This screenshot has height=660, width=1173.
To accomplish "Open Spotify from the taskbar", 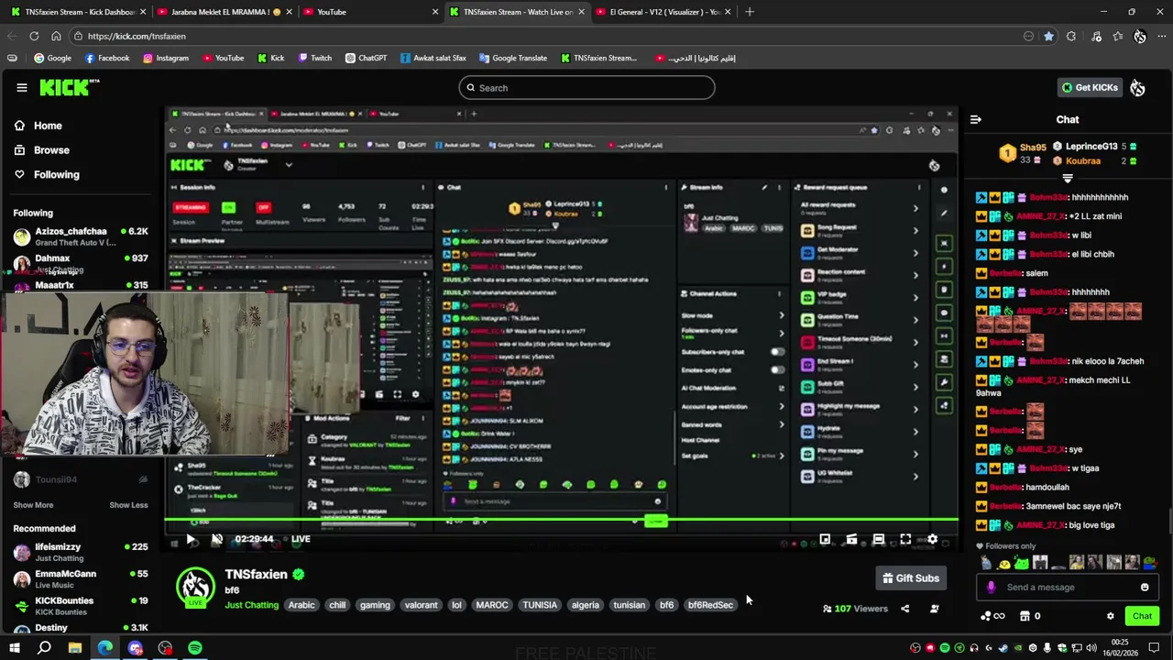I will point(195,648).
